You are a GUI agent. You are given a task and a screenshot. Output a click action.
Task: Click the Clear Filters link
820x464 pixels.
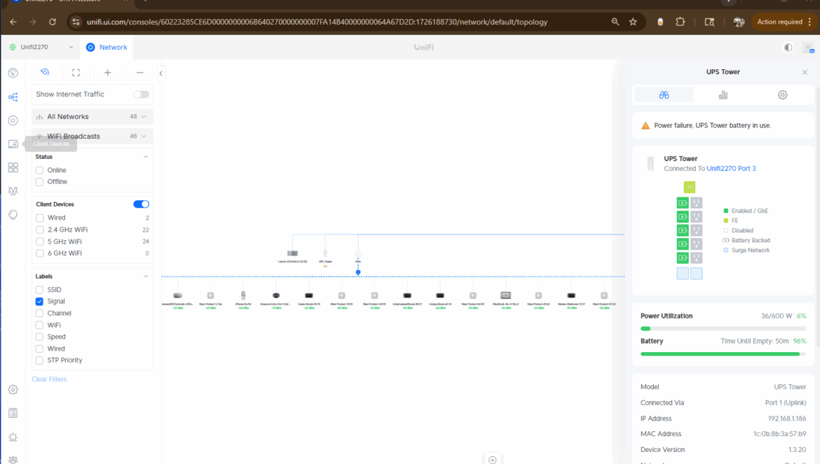click(x=49, y=379)
